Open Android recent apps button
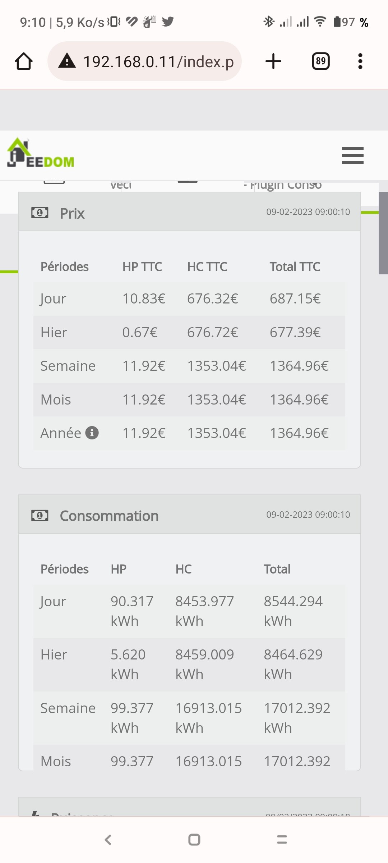 [x=282, y=840]
